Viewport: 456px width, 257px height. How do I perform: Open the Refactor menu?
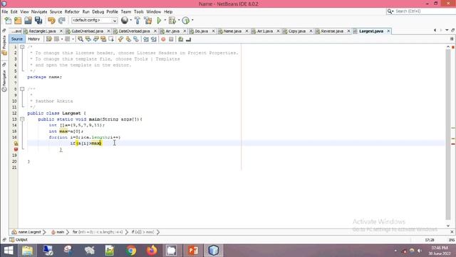[72, 11]
